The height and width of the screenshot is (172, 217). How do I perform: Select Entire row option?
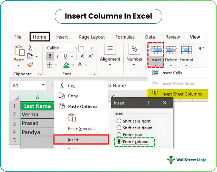(x=119, y=135)
